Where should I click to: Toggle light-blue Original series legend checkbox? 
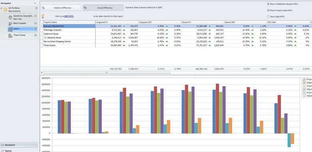pyautogui.click(x=304, y=92)
